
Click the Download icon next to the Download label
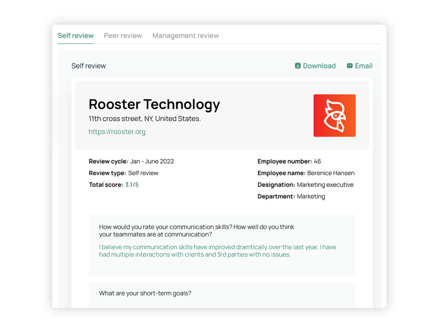click(x=297, y=65)
